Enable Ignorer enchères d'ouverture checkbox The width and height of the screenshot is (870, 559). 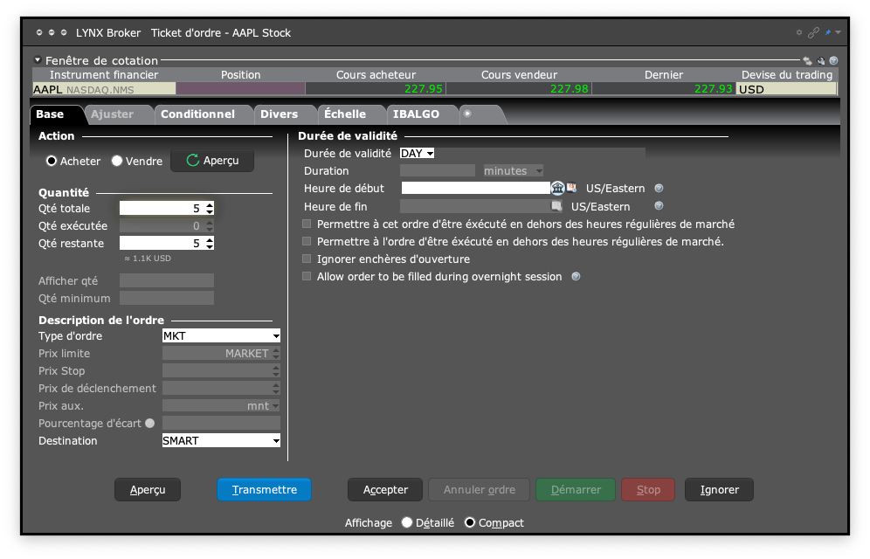coord(307,259)
